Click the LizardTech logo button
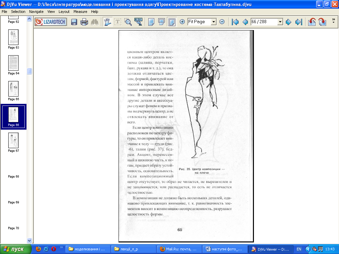The width and height of the screenshot is (339, 254). [x=51, y=22]
